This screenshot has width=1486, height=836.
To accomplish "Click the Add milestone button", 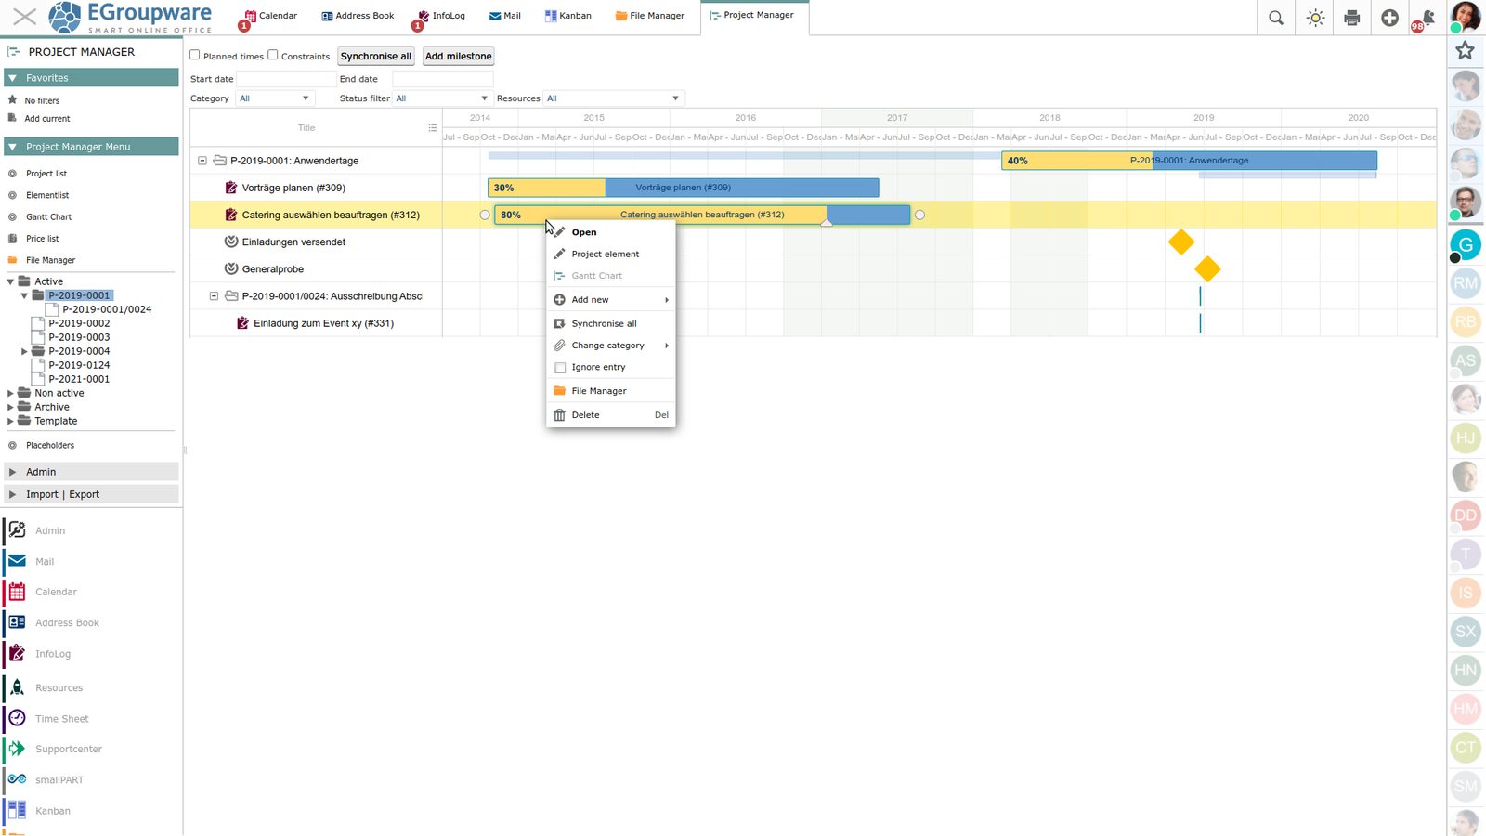I will click(458, 57).
